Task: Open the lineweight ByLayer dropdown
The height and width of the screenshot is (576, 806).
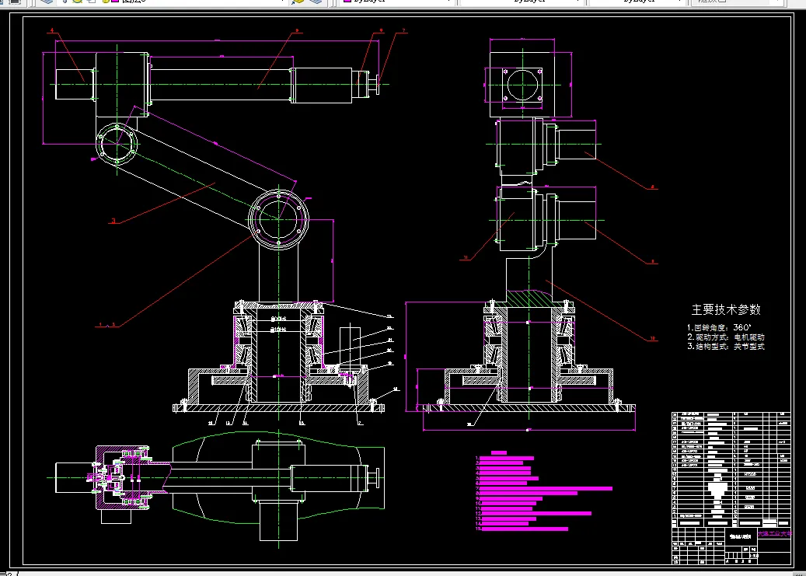Action: 637,2
